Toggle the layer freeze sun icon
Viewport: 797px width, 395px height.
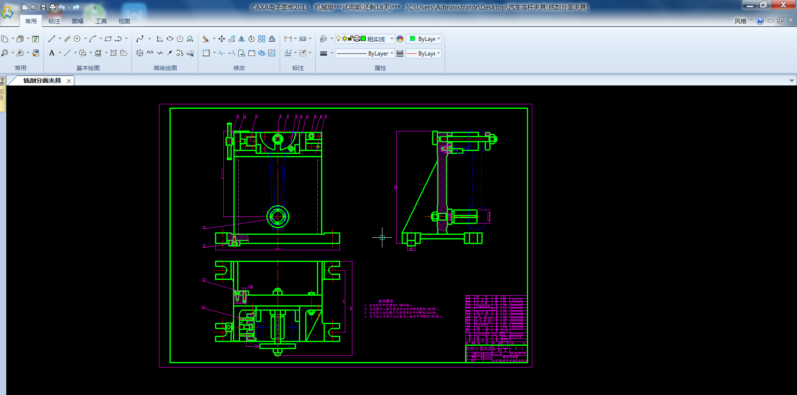[x=344, y=39]
